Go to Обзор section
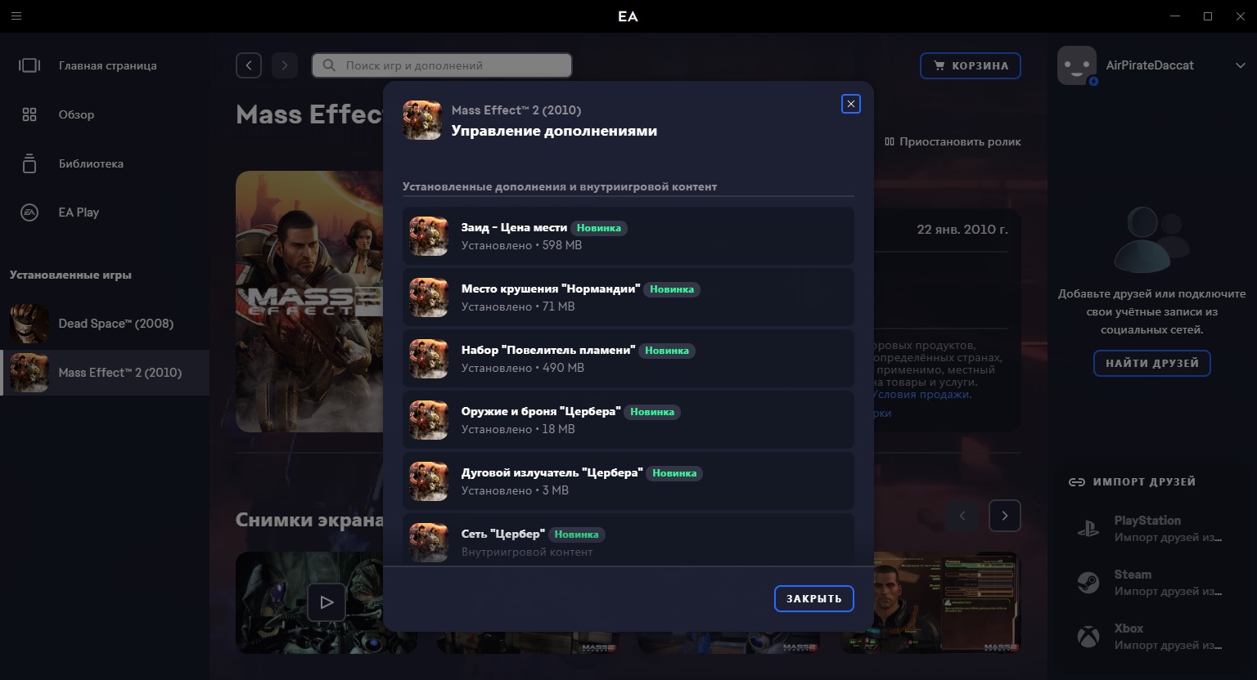The height and width of the screenshot is (680, 1257). [x=75, y=114]
